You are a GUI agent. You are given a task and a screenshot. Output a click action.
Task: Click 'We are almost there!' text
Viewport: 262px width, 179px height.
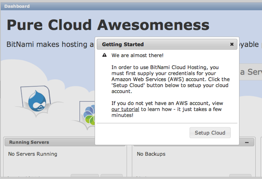pos(137,55)
